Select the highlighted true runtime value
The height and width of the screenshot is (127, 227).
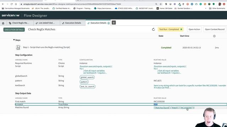(155, 104)
